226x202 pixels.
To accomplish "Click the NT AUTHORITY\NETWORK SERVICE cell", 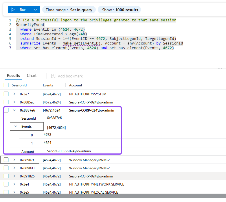I will point(96,184).
